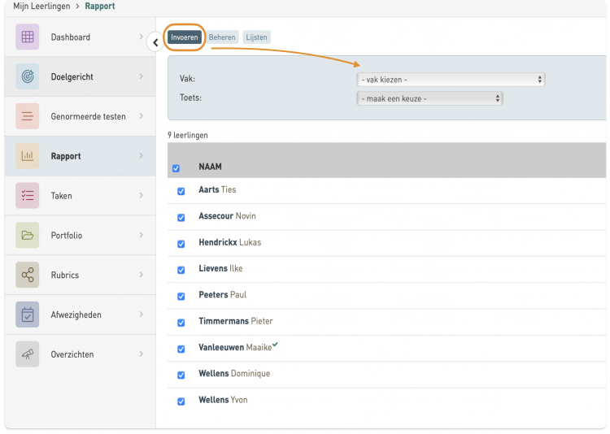Open the Taken checklist icon
Screen dimensions: 610x434
27,196
